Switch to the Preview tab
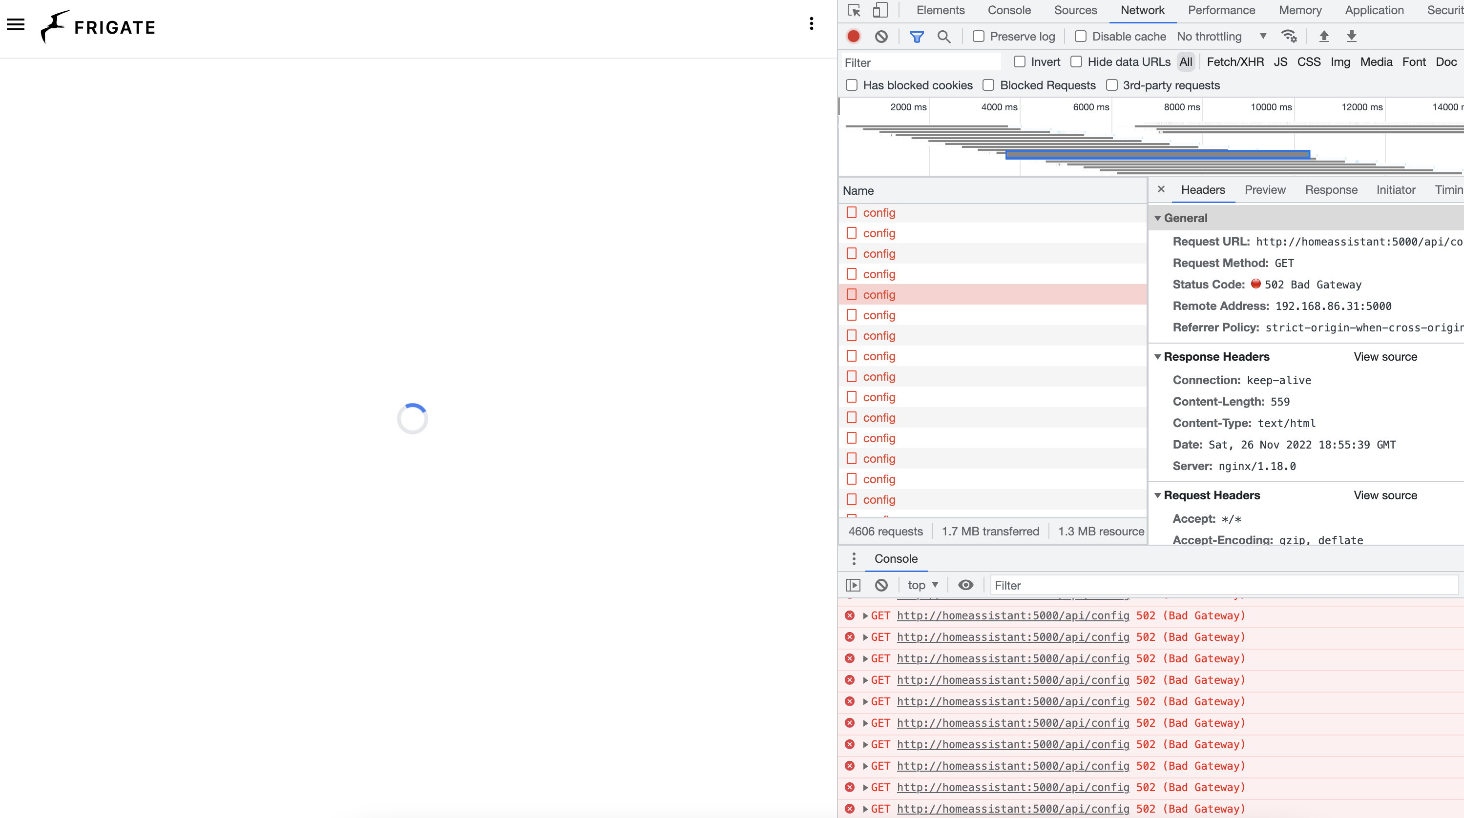The height and width of the screenshot is (818, 1464). (1264, 190)
